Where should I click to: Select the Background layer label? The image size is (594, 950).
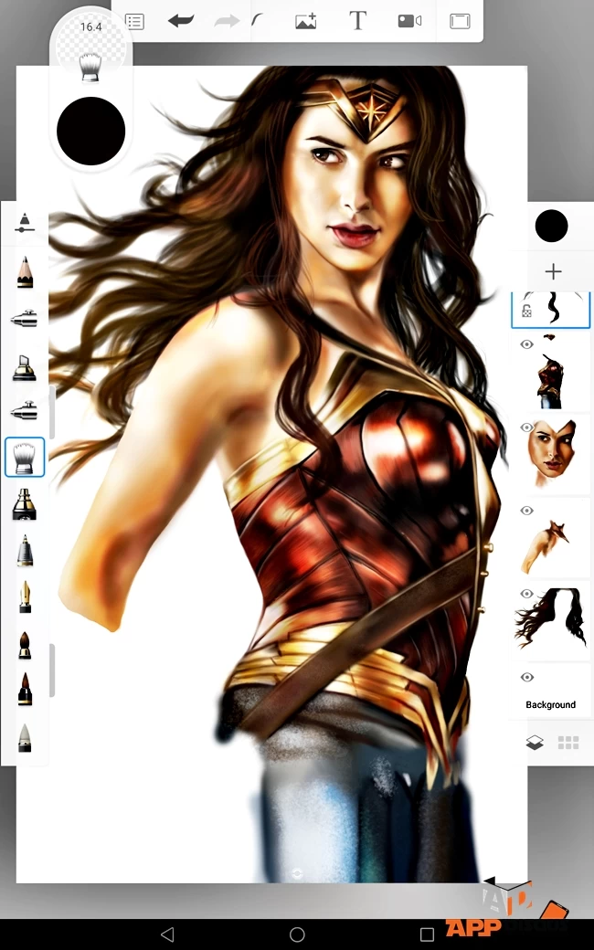point(550,704)
